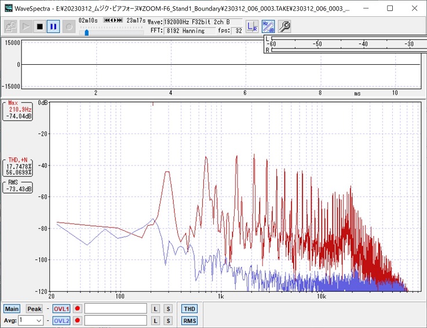
Task: Click the red capture dot beside OVL2
Action: 77,320
